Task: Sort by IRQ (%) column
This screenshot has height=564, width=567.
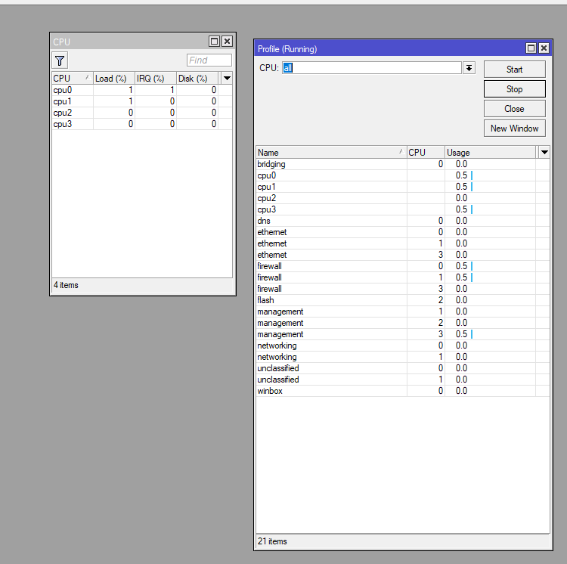Action: pos(156,78)
